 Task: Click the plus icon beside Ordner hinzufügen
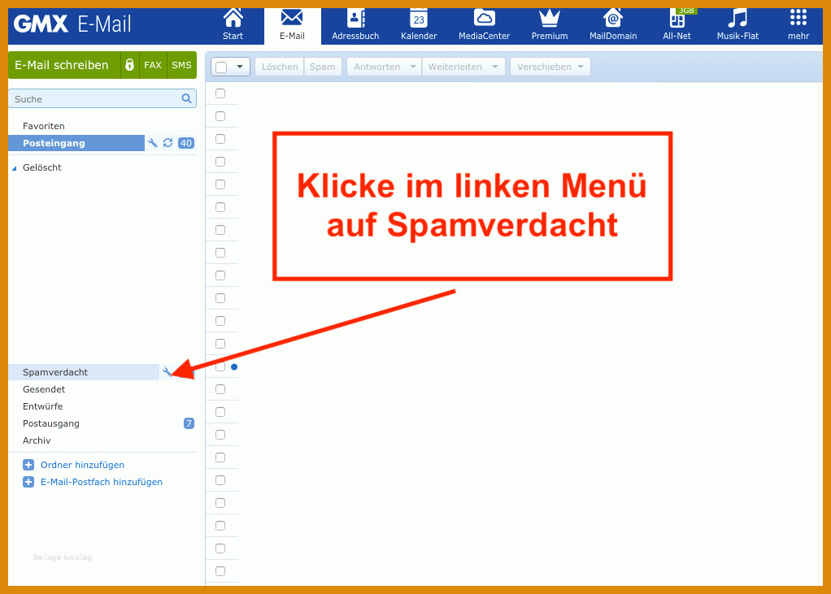tap(28, 465)
